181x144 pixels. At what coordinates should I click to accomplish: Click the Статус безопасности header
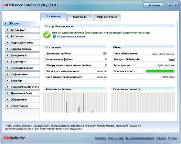pos(59,26)
